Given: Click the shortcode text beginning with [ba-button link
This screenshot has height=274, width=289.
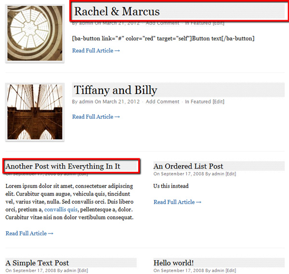Looking at the screenshot, I should pos(163,39).
